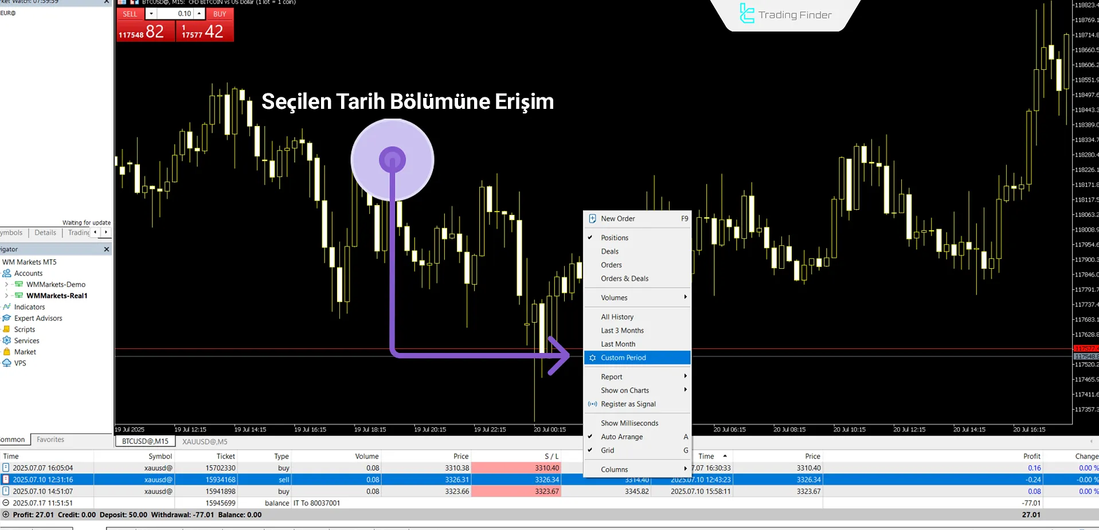Viewport: 1099px width, 530px height.
Task: Toggle Auto Arrange in the context menu
Action: [x=621, y=437]
